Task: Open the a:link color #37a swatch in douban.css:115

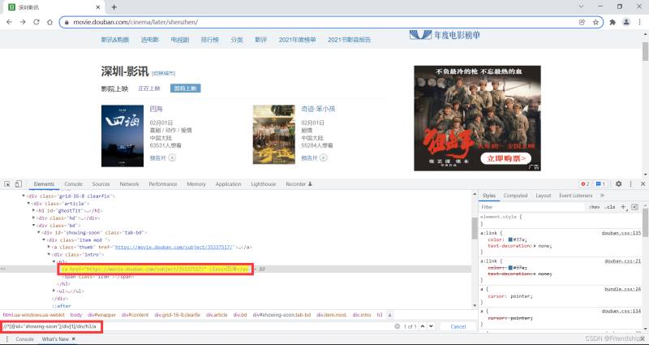Action: click(x=511, y=239)
